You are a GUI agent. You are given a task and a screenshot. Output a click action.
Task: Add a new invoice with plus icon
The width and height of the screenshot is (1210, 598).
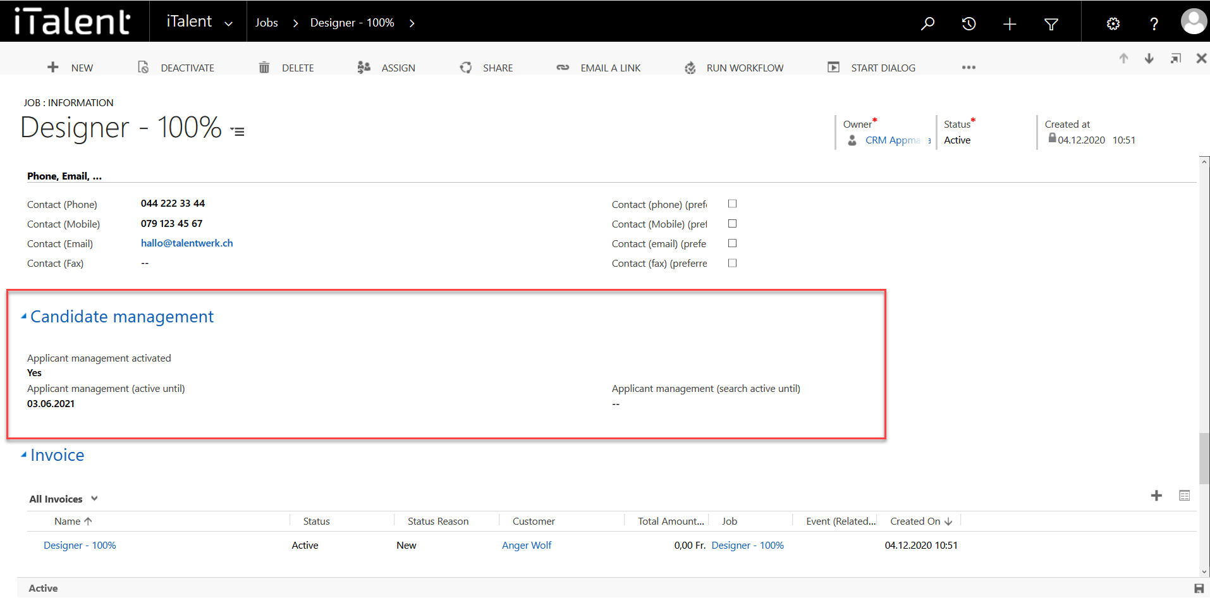click(x=1156, y=496)
